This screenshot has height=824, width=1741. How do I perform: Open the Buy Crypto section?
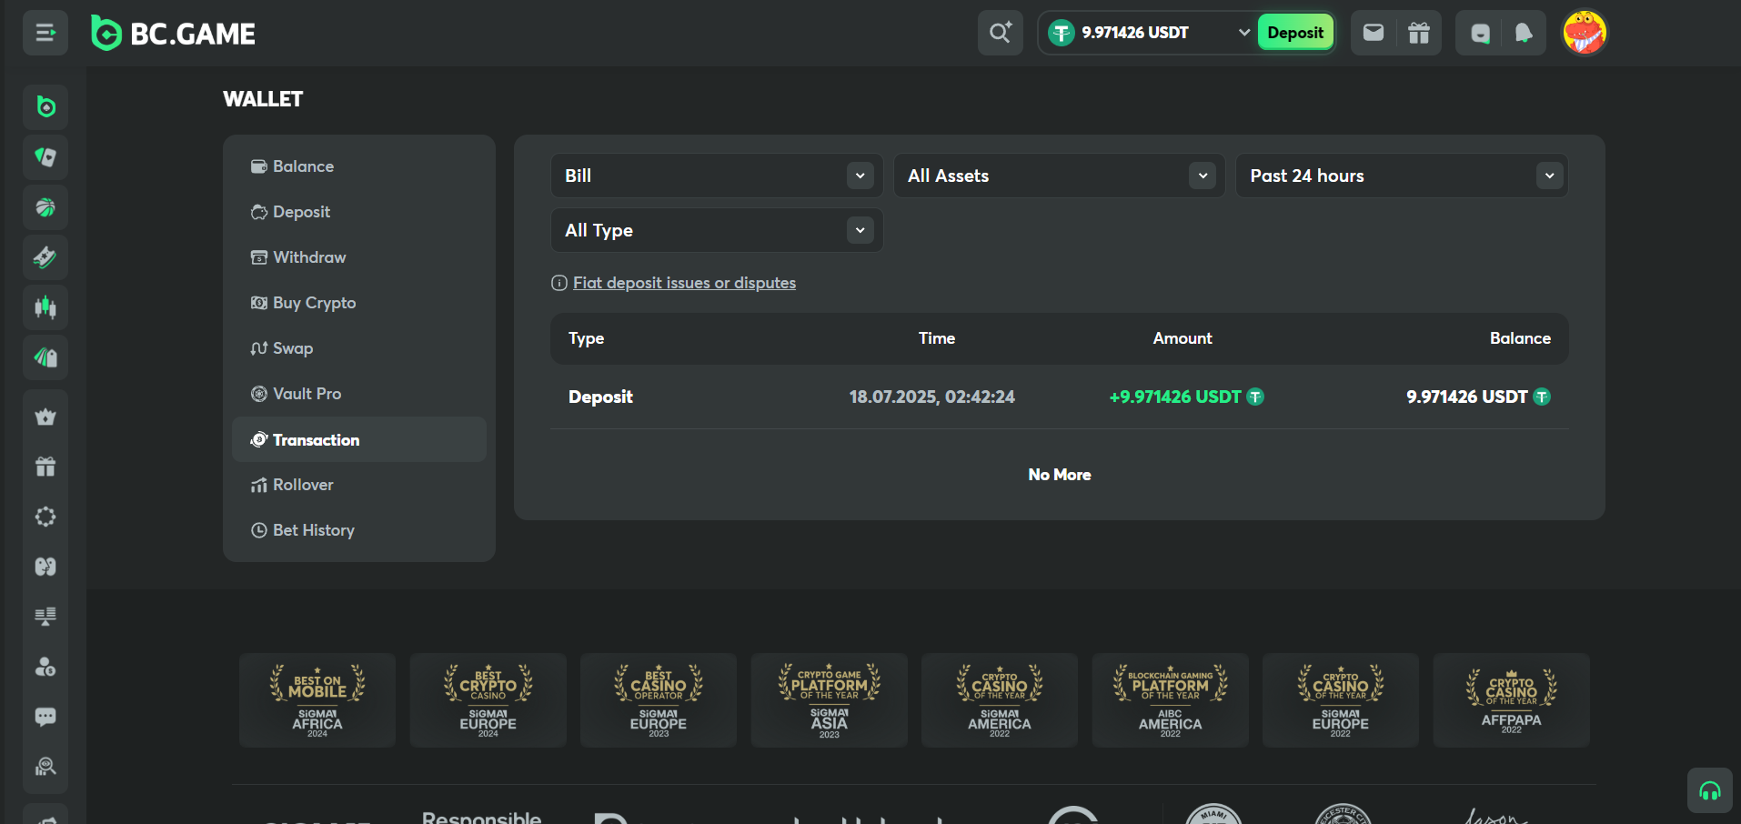[x=359, y=303]
